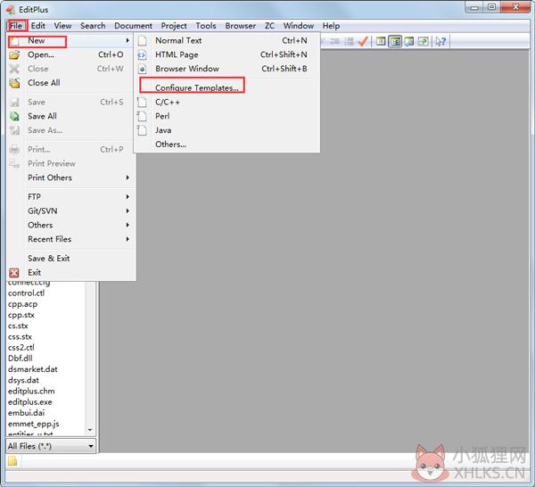This screenshot has width=535, height=487.
Task: Click the Close All icon in File menu
Action: [x=14, y=83]
